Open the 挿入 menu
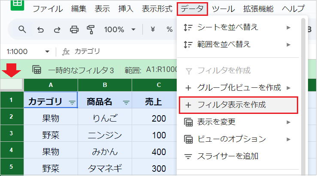The height and width of the screenshot is (176, 317). pos(126,9)
